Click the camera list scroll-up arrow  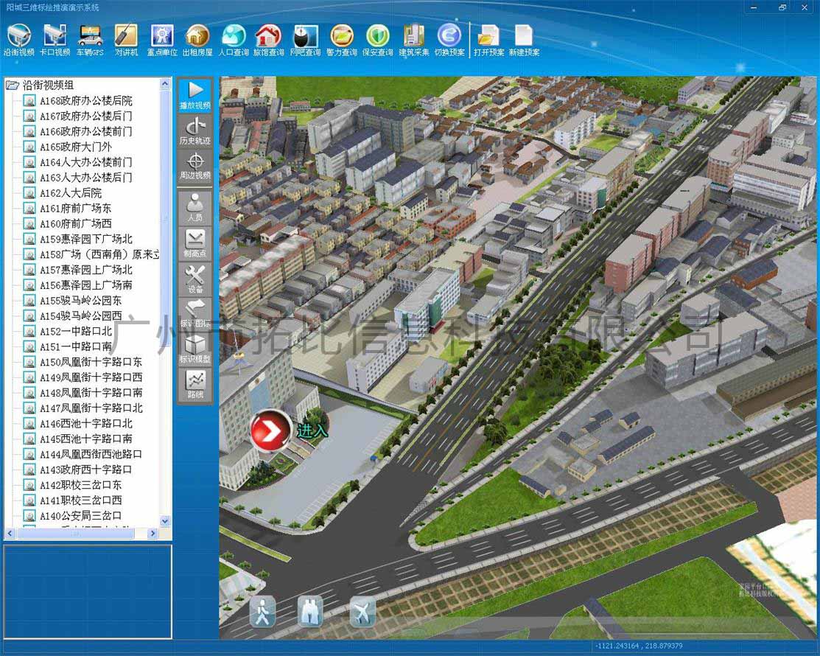click(165, 84)
